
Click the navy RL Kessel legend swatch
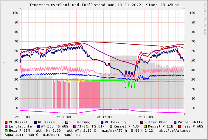tap(35, 122)
